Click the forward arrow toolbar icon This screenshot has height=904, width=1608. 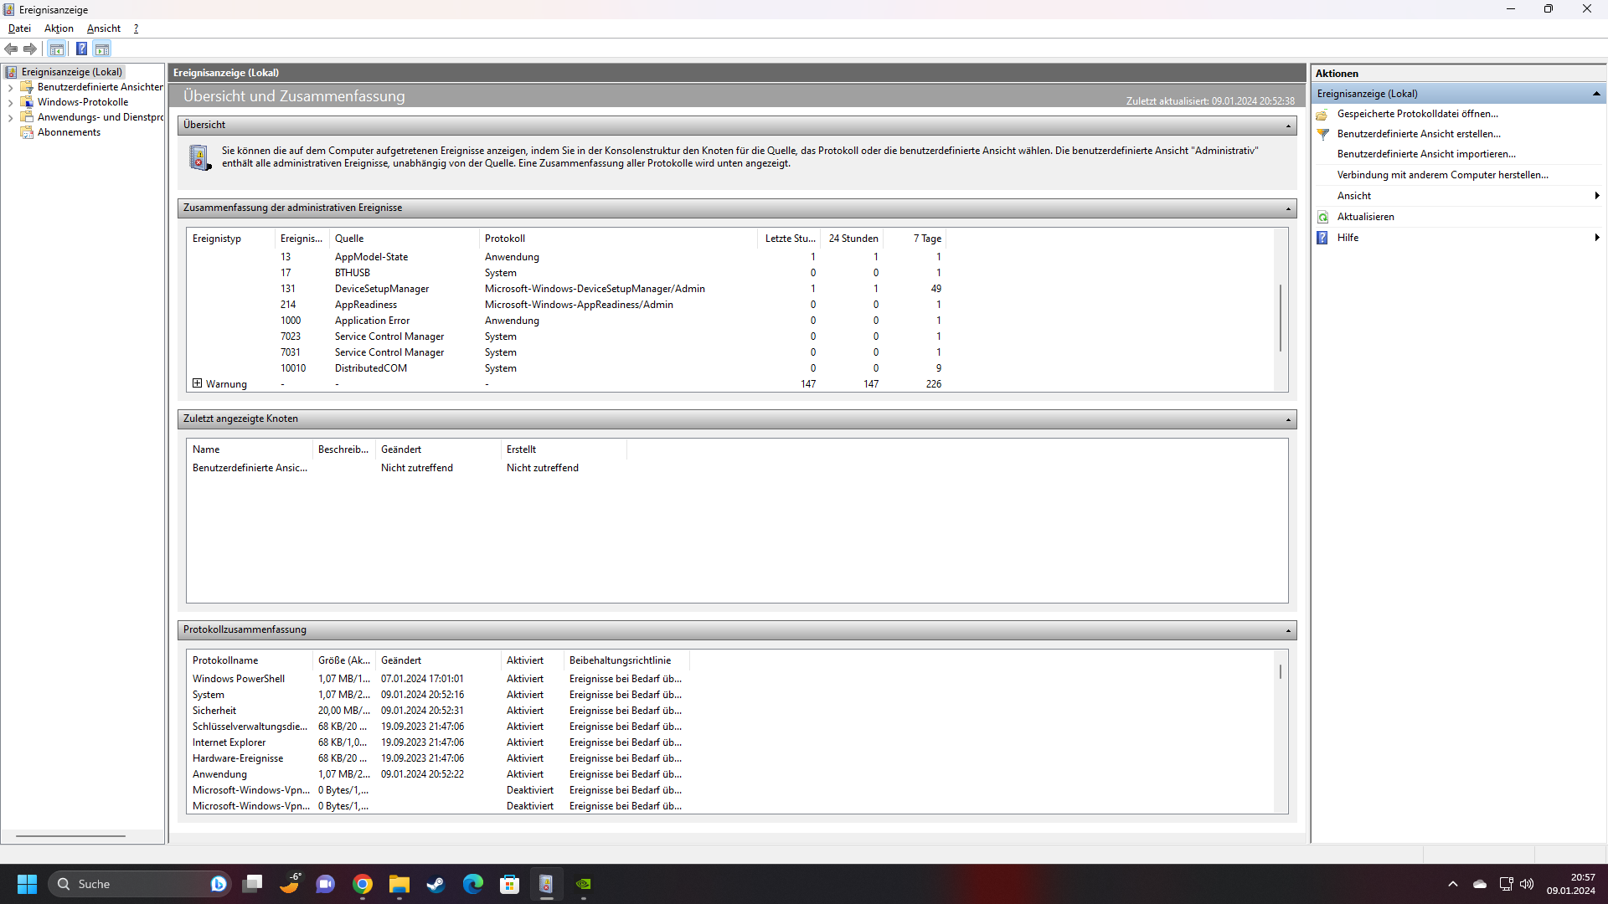30,49
